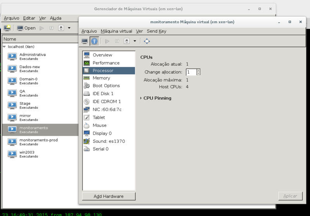This screenshot has width=310, height=216.
Task: Select the Domain-0 virtual machine
Action: click(40, 81)
